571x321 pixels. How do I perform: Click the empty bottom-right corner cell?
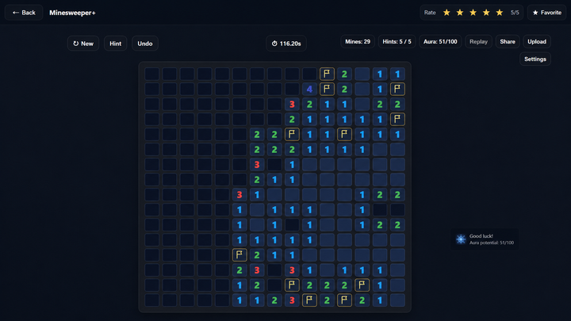click(397, 300)
